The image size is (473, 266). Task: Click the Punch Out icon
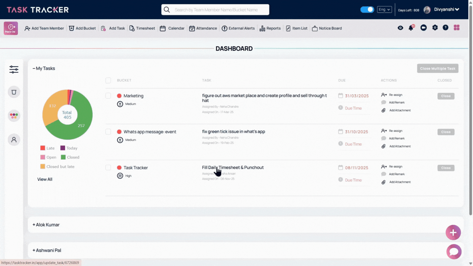coord(11,28)
